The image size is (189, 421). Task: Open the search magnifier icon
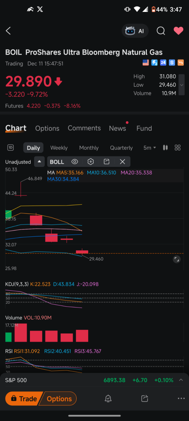pos(161,31)
